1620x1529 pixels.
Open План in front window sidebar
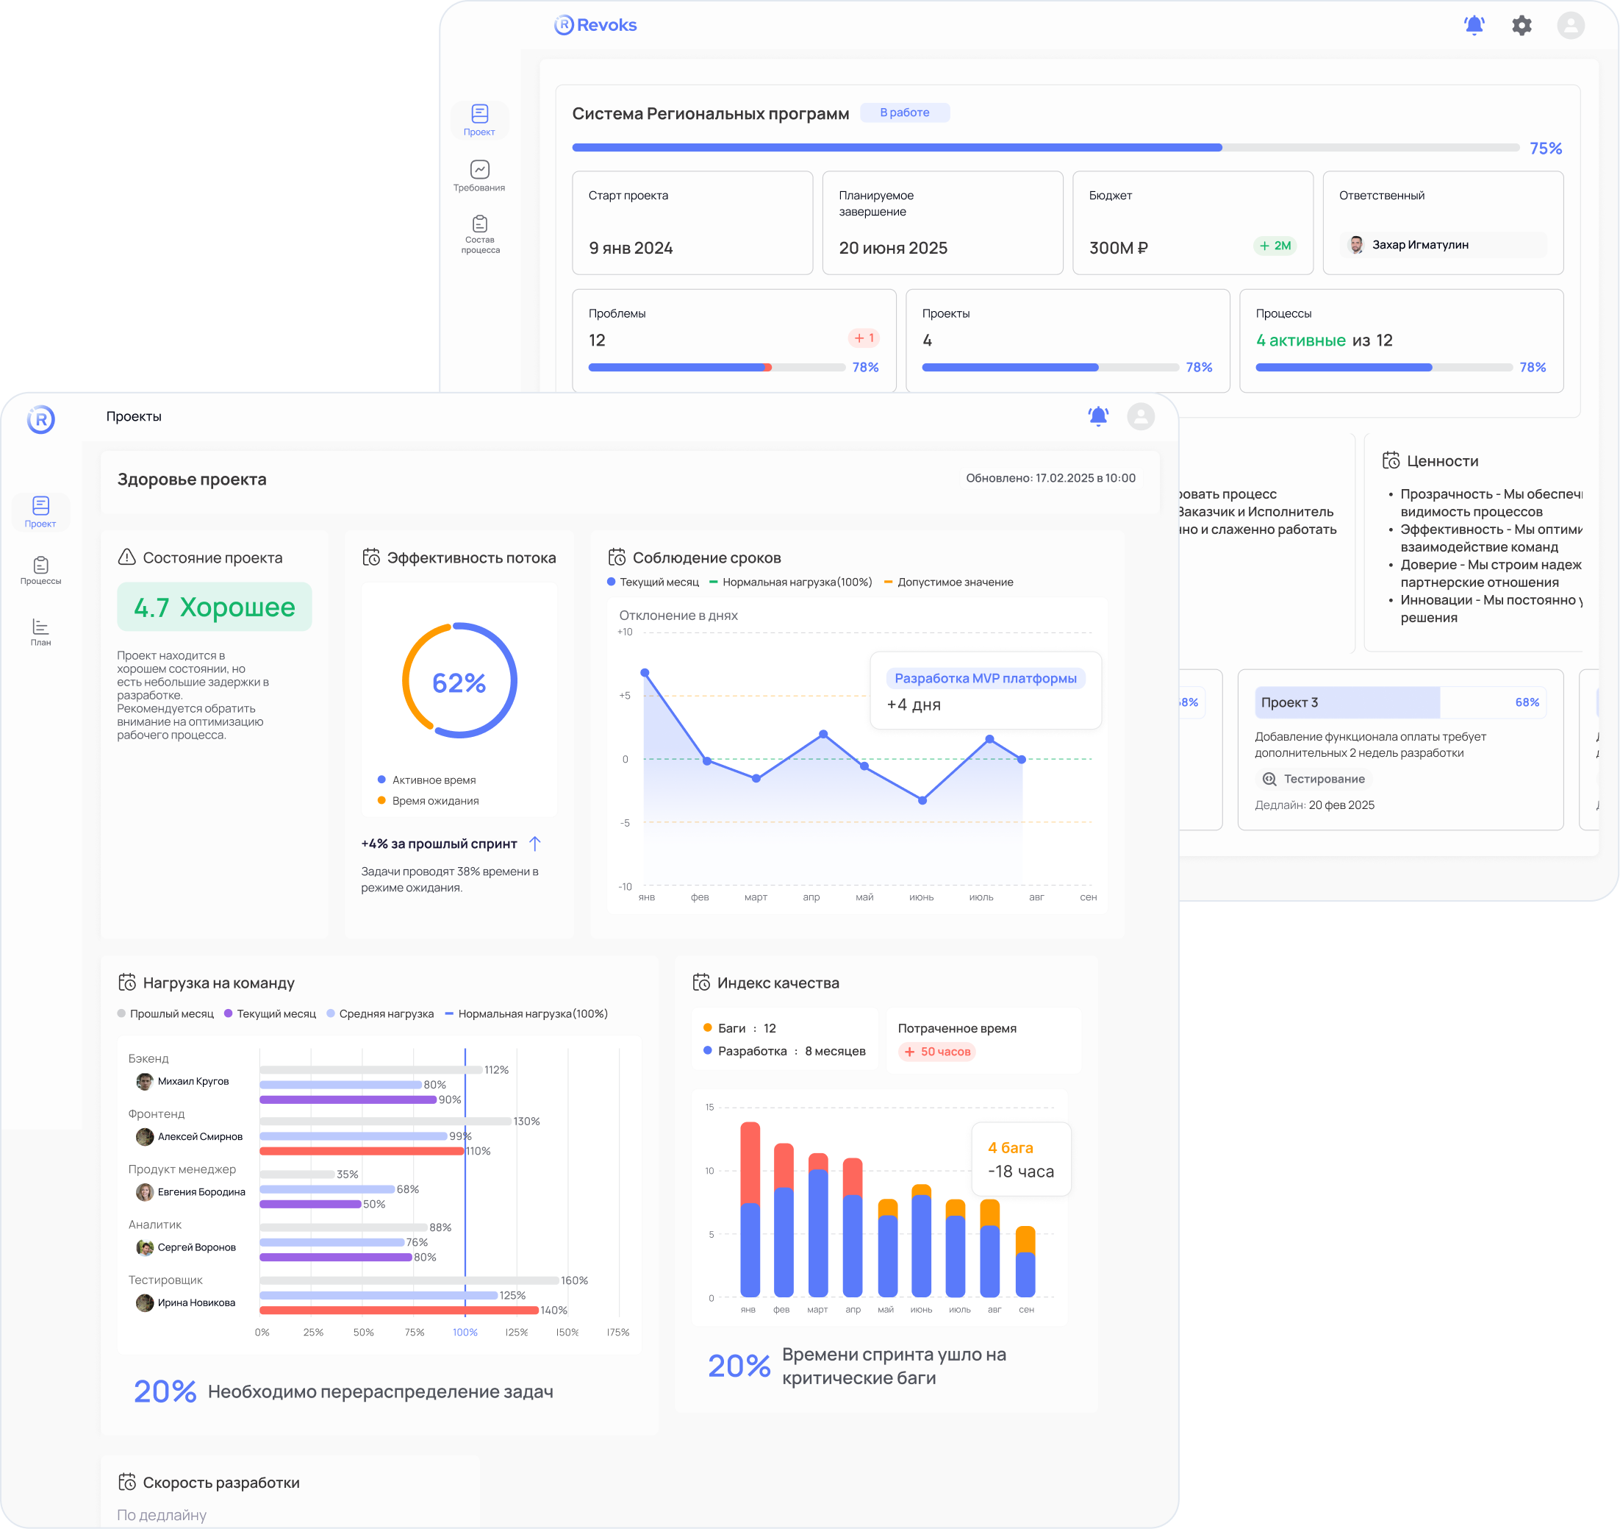click(40, 632)
